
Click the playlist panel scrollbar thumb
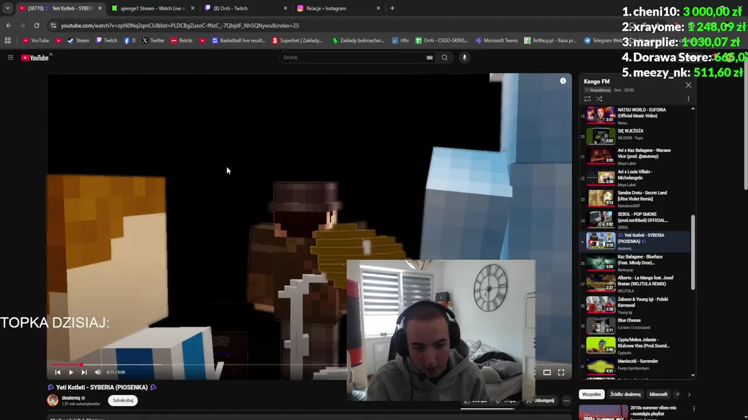coord(693,252)
